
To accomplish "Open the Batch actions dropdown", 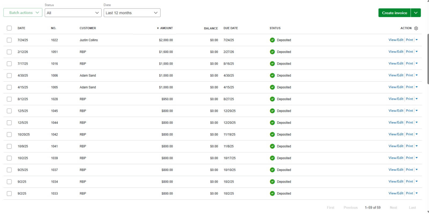I will coord(23,13).
